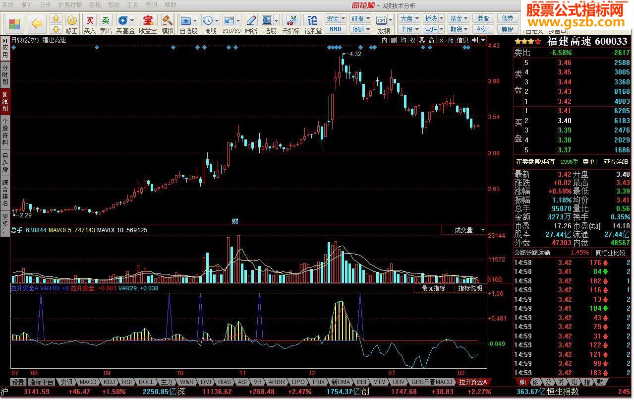Open the 修正 toolbar tool
The image size is (634, 400).
(x=72, y=23)
